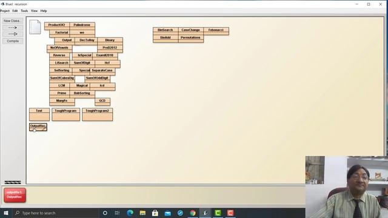The image size is (388, 218).
Task: Open the blue round app icon in taskbar
Action: click(x=180, y=213)
